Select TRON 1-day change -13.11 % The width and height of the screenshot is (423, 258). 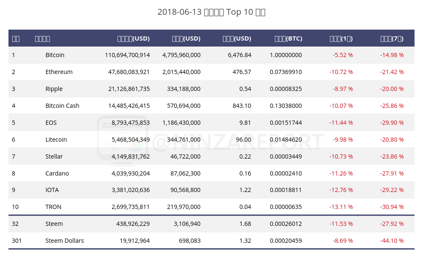(x=341, y=207)
